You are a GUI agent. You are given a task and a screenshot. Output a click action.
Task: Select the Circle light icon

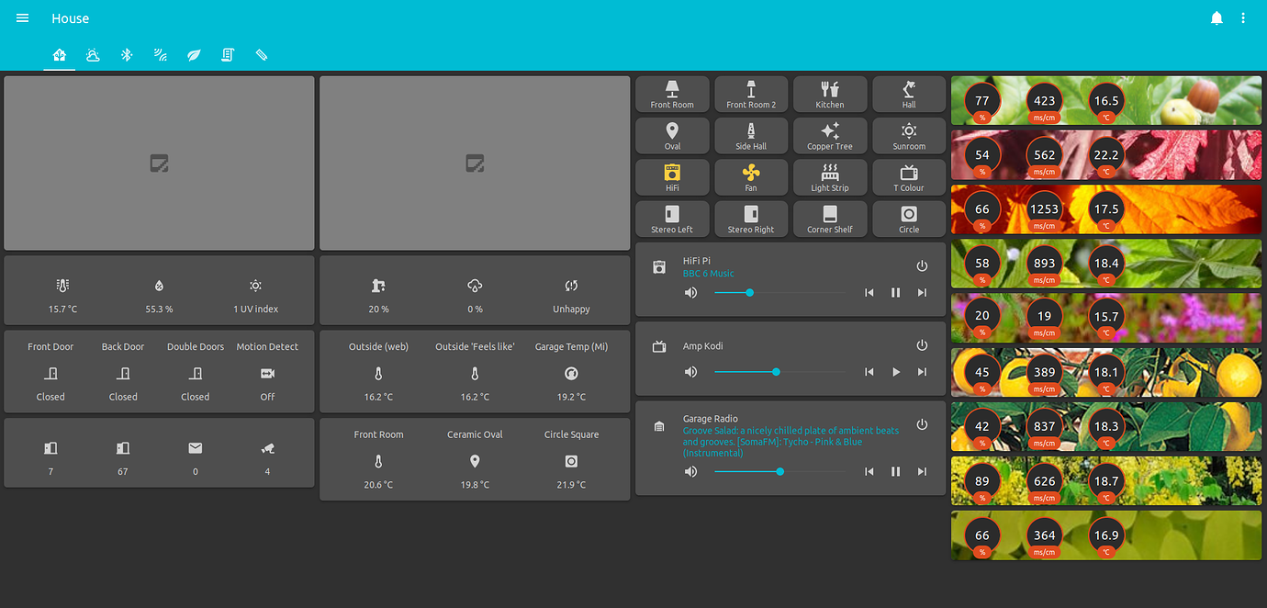(909, 213)
